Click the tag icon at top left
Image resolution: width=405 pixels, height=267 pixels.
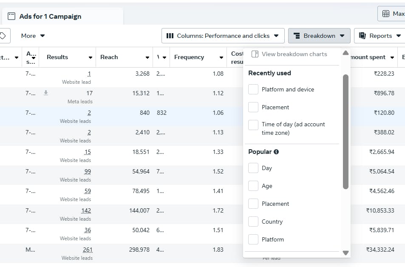tap(3, 36)
